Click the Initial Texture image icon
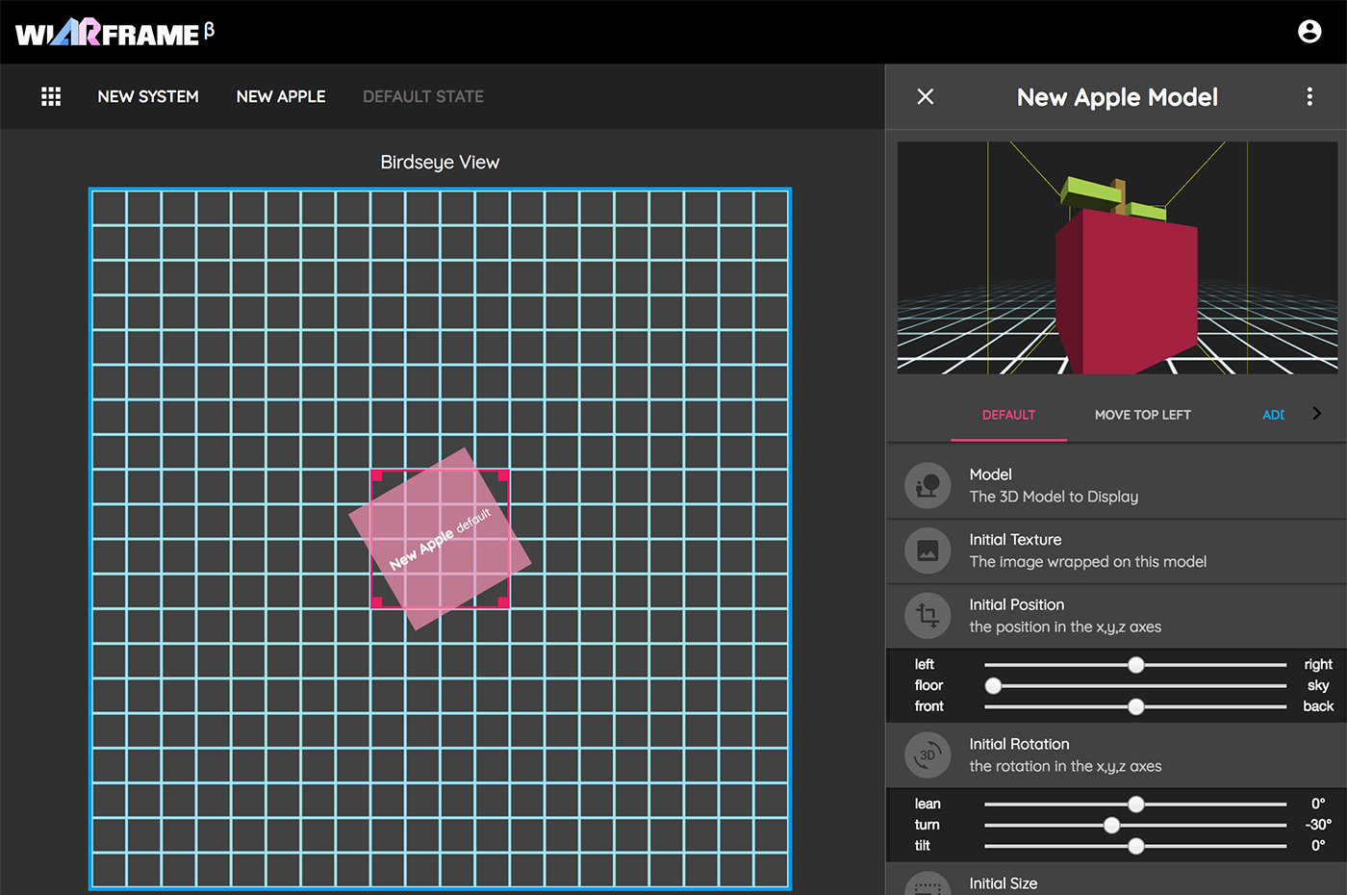Image resolution: width=1347 pixels, height=895 pixels. 928,551
